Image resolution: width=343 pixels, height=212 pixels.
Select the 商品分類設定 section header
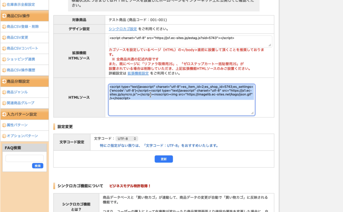[x=24, y=82]
